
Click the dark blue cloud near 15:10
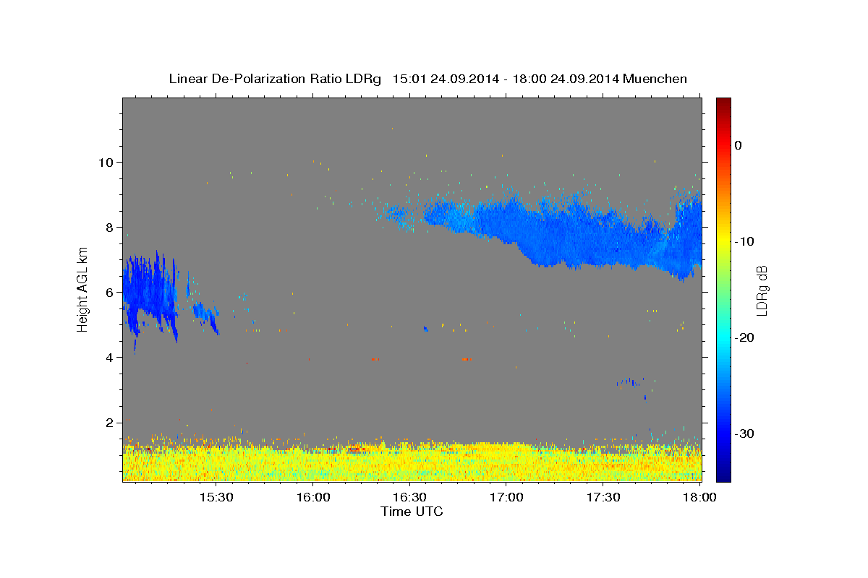(149, 293)
